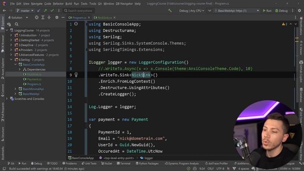Click the Collapse All icon in Solution panel
This screenshot has width=304, height=171.
[49, 18]
